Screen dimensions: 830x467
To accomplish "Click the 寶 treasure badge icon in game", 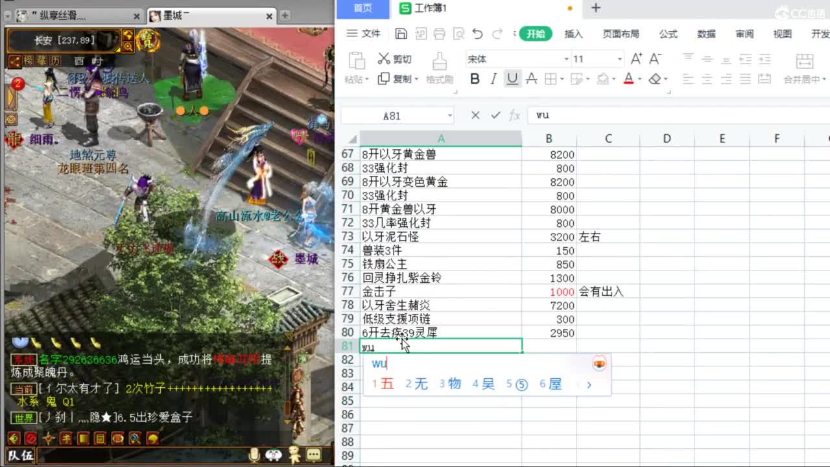I will click(147, 40).
